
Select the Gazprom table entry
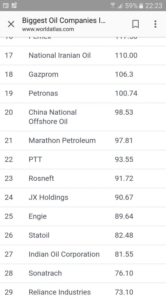click(44, 74)
